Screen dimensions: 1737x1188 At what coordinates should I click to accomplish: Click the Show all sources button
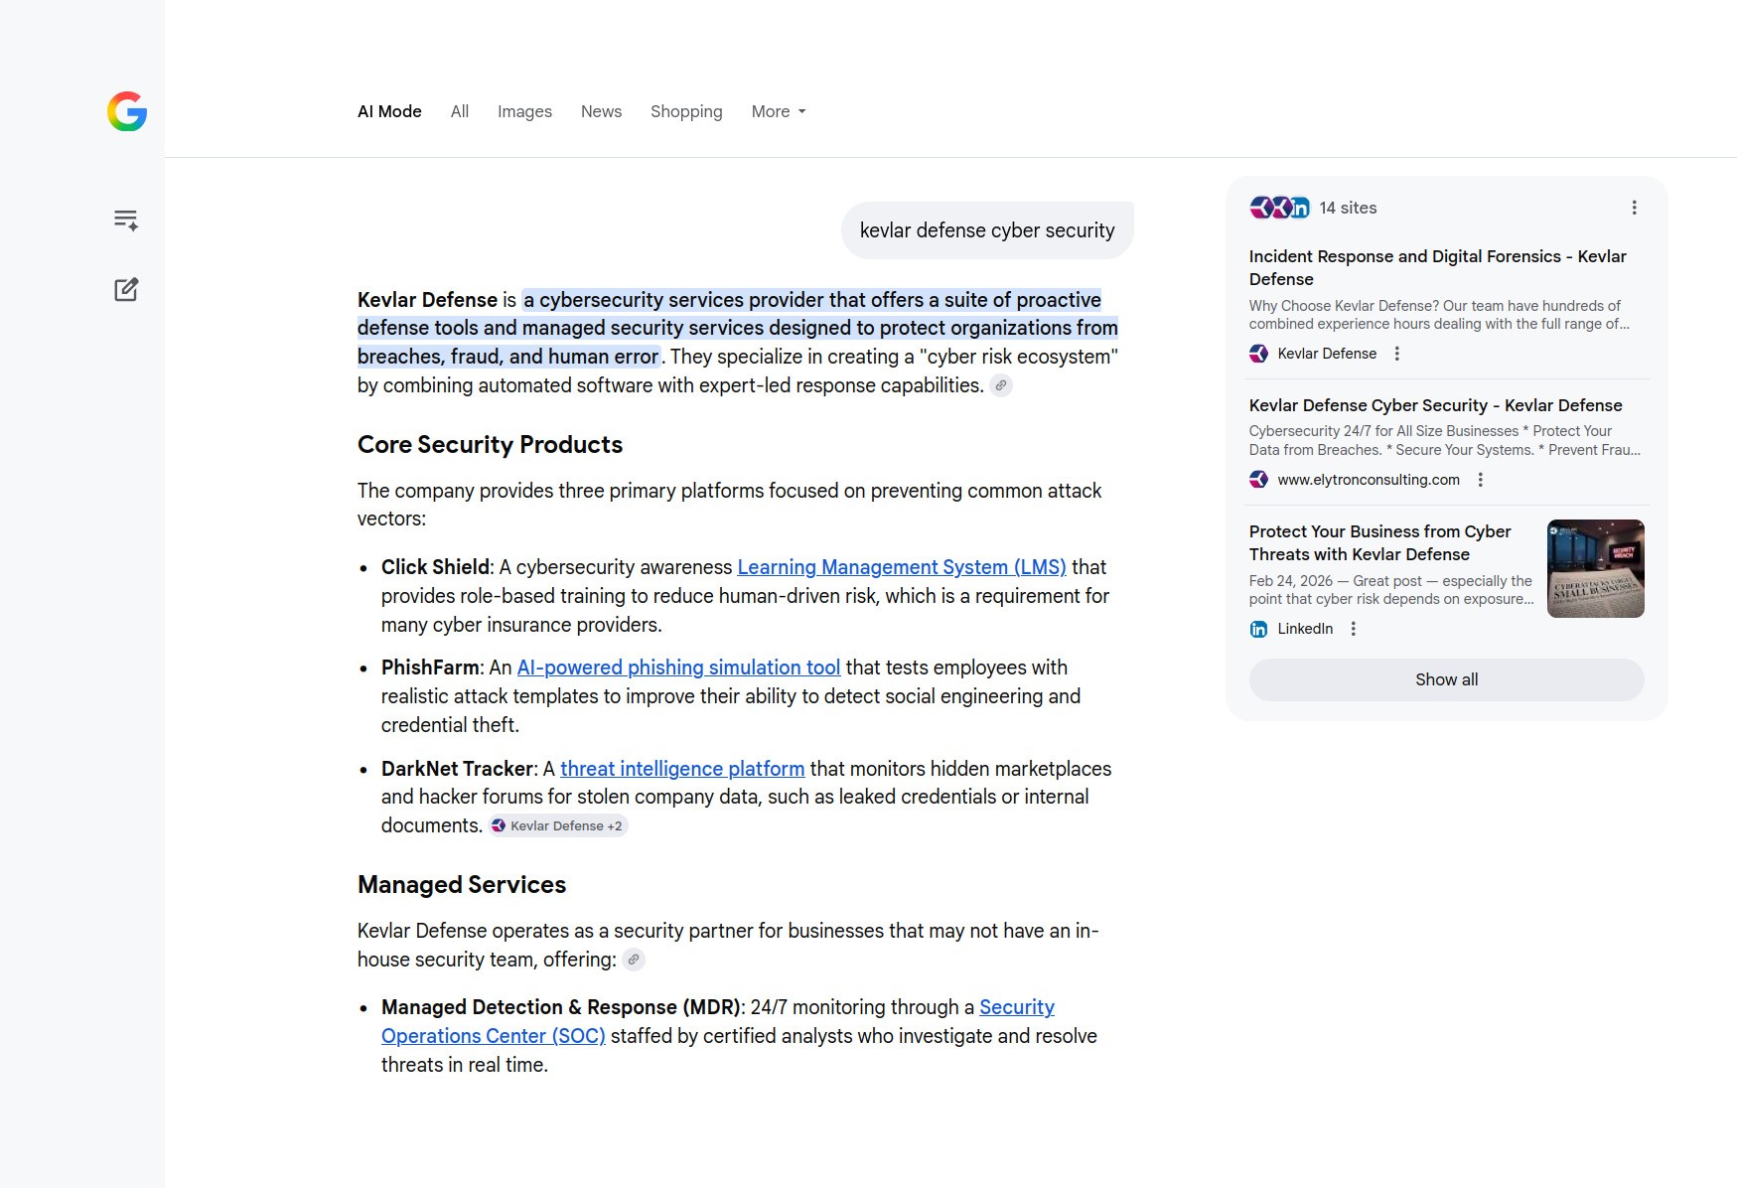(x=1446, y=679)
